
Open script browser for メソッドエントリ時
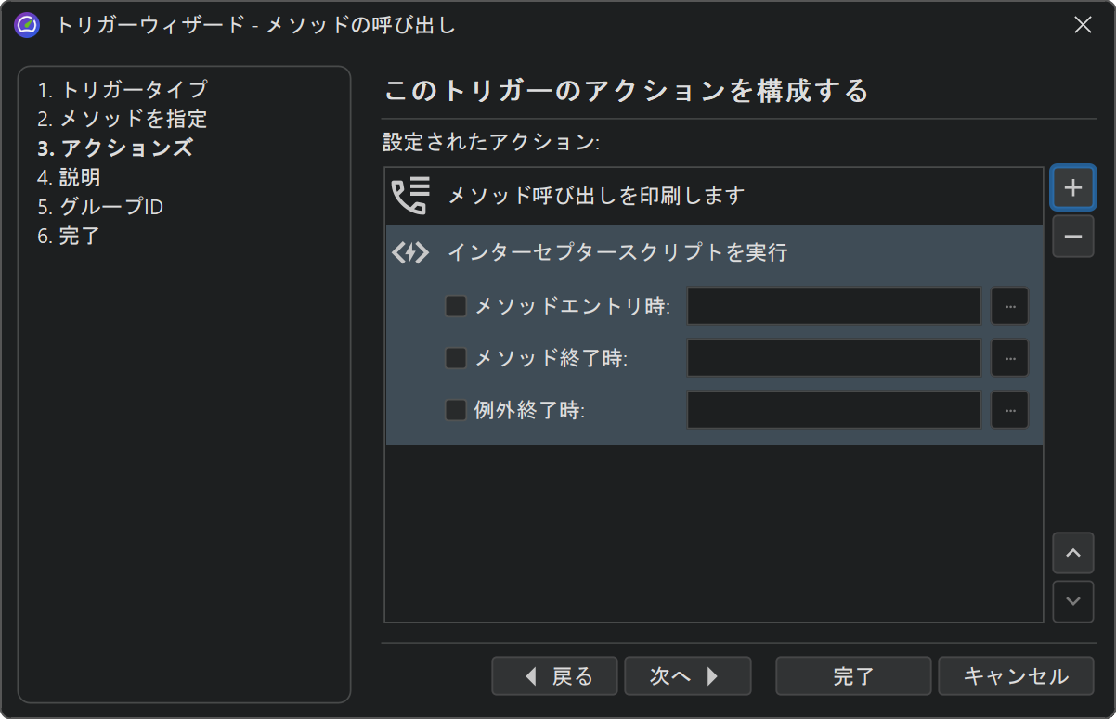coord(1009,306)
